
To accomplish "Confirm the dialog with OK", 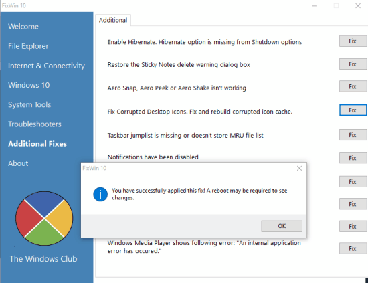I will [x=282, y=226].
